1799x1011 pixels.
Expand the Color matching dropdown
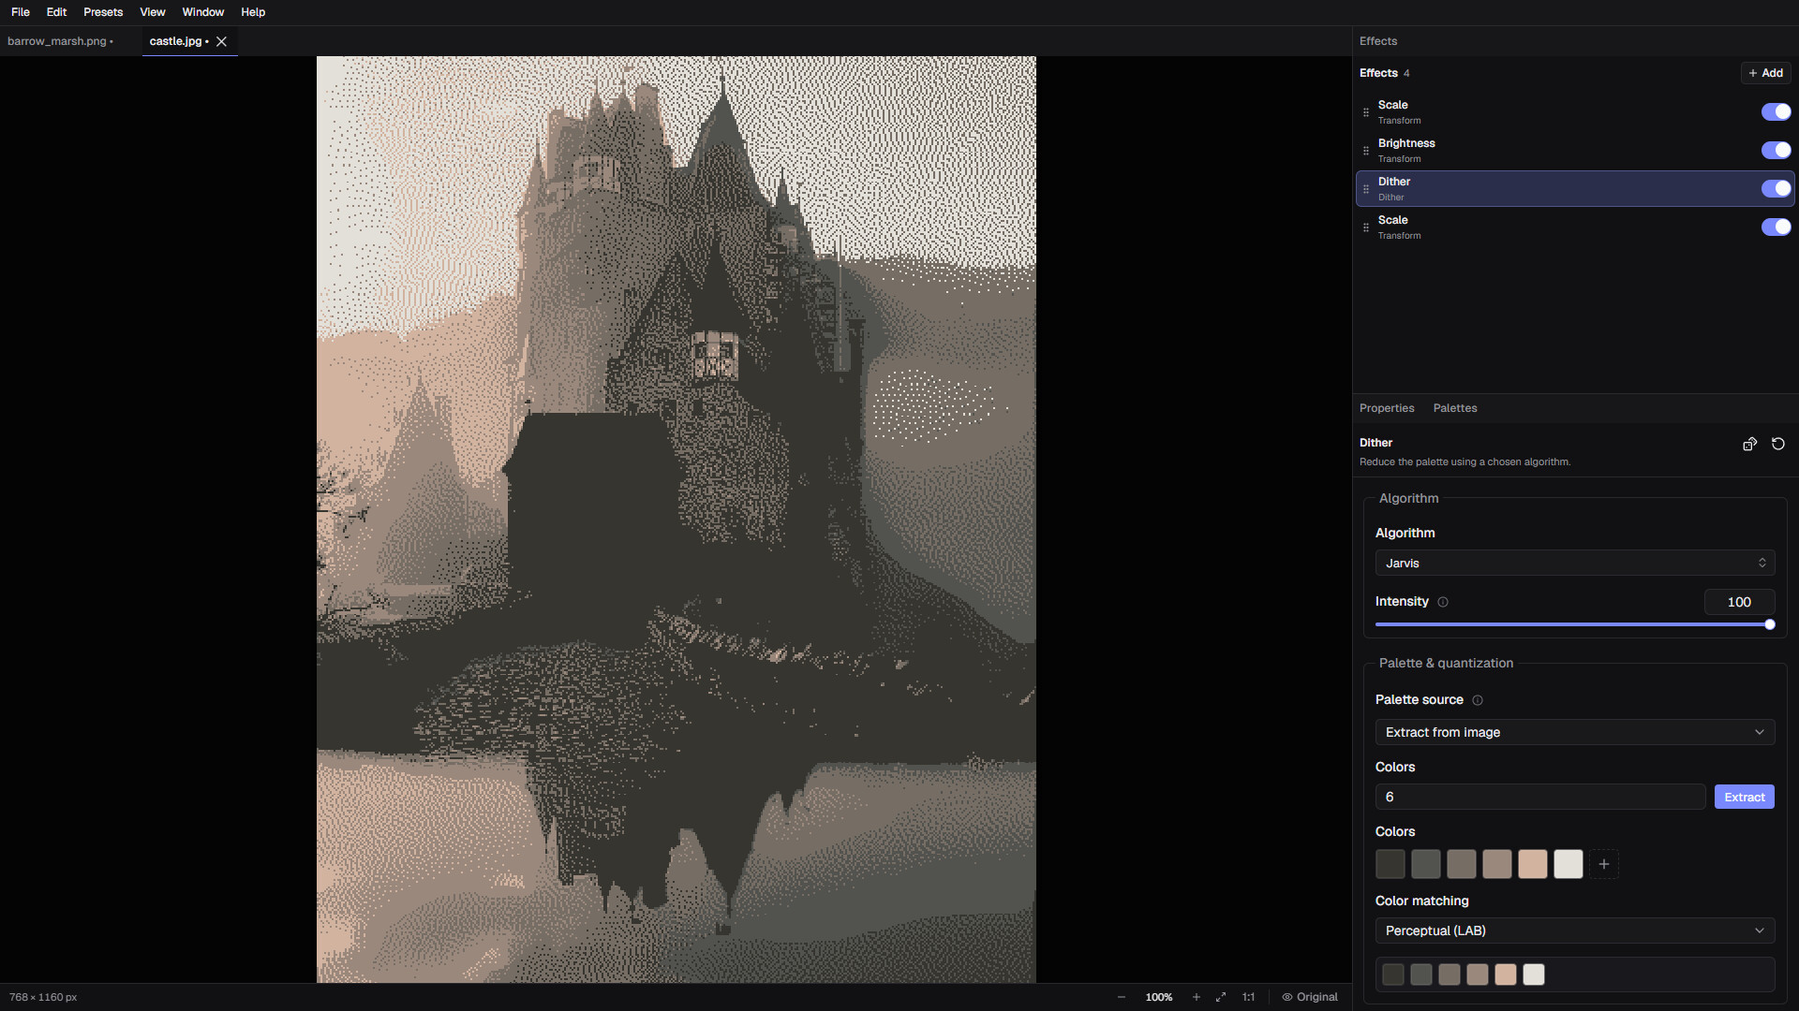coord(1574,930)
